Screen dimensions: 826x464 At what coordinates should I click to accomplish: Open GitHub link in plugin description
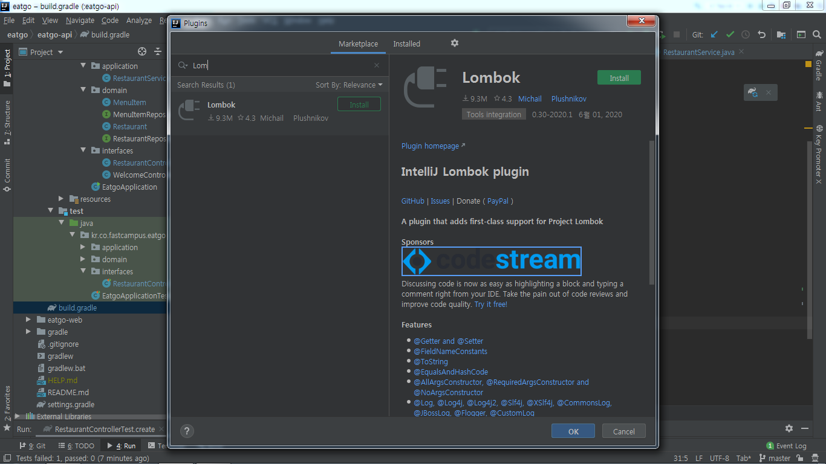413,201
